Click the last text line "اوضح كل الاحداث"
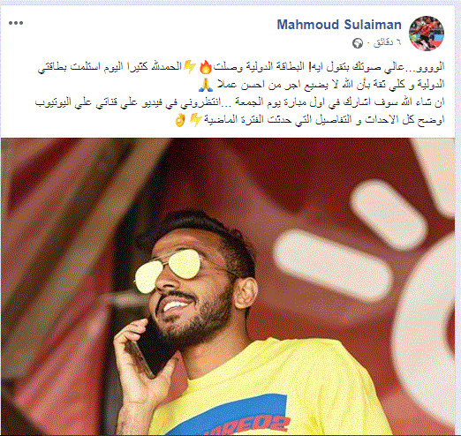The height and width of the screenshot is (436, 461). [309, 120]
